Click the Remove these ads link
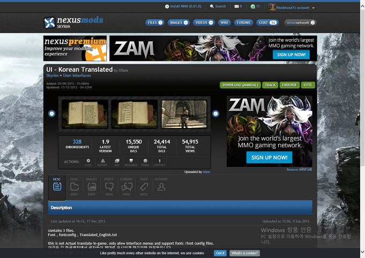The width and height of the screenshot is (365, 258). [x=299, y=170]
